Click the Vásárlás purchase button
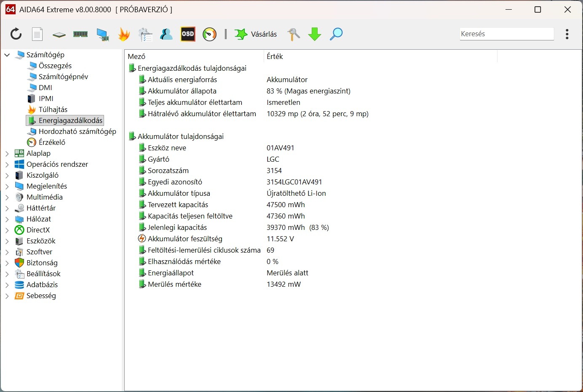 (256, 34)
